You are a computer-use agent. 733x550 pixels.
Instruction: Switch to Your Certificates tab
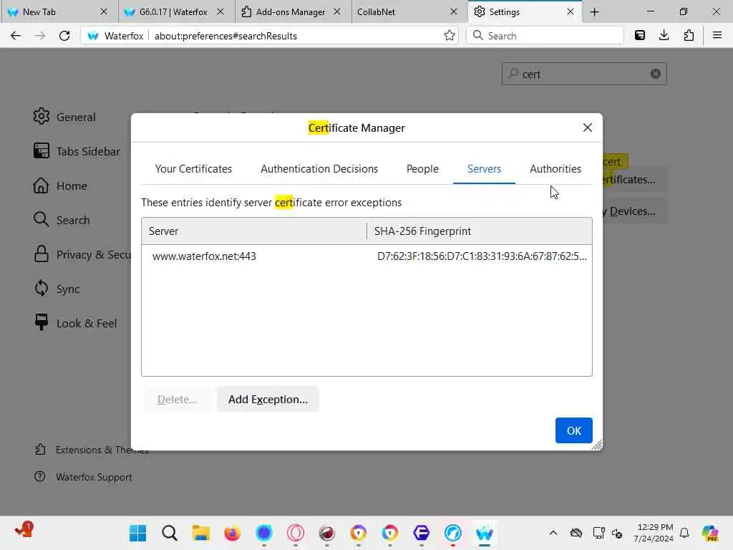193,169
